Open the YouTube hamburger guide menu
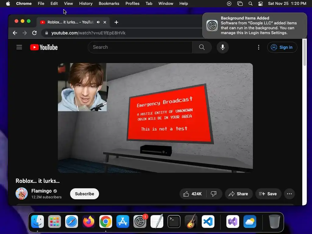 pos(19,47)
